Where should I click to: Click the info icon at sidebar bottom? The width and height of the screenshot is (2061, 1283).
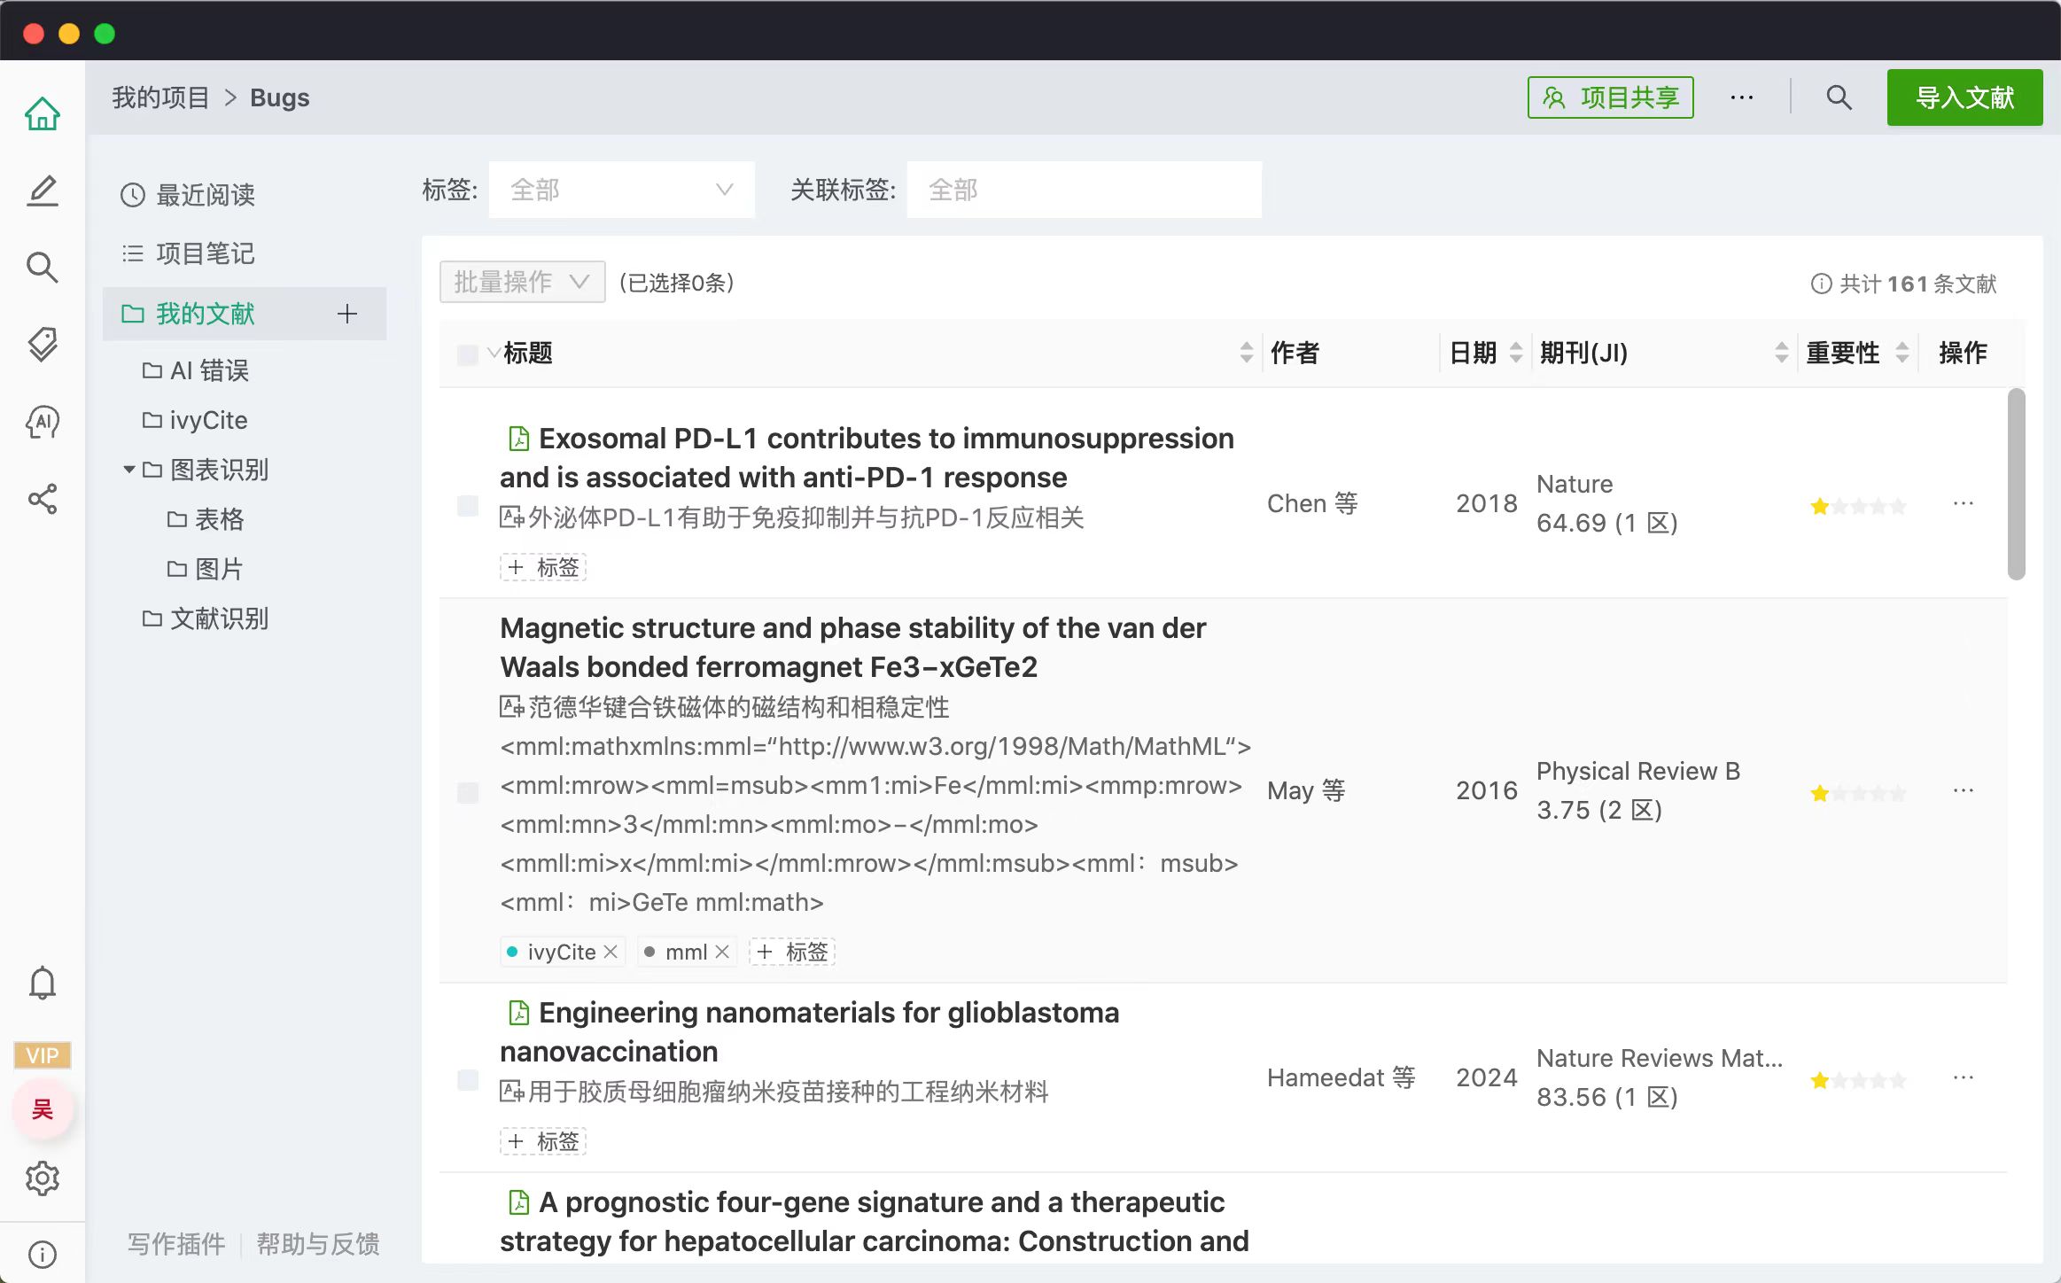click(x=42, y=1255)
